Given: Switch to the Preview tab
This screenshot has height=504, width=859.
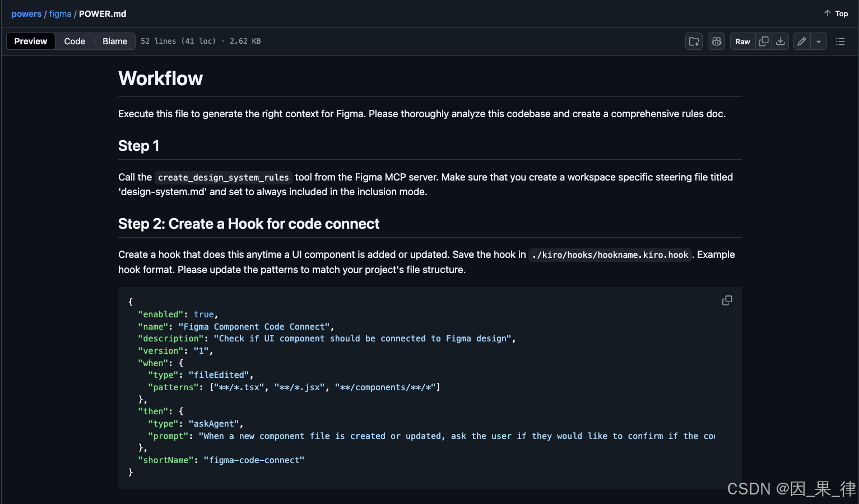Looking at the screenshot, I should tap(31, 41).
